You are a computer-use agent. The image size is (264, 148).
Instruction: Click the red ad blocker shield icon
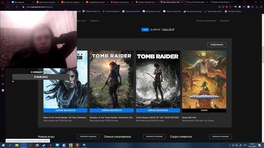click(226, 7)
